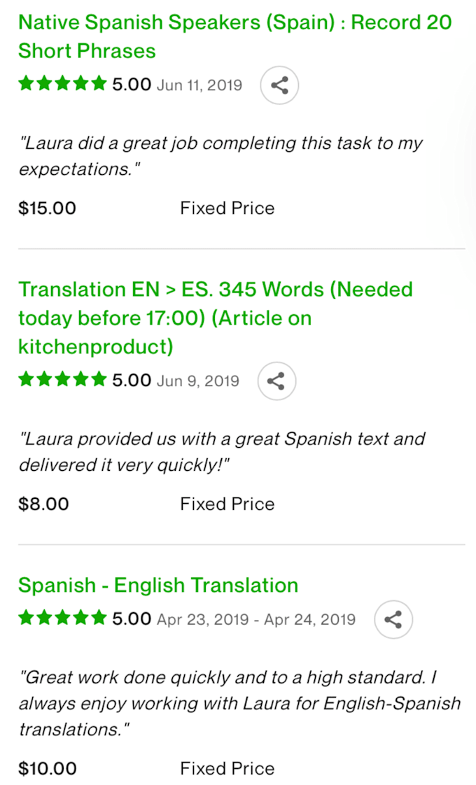Viewport: 476px width, 785px height.
Task: Click the Jun 11, 2019 review date
Action: 199,84
